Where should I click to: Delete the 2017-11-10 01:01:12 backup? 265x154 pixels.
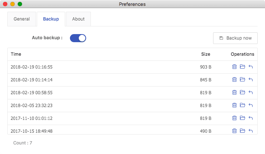(x=234, y=118)
